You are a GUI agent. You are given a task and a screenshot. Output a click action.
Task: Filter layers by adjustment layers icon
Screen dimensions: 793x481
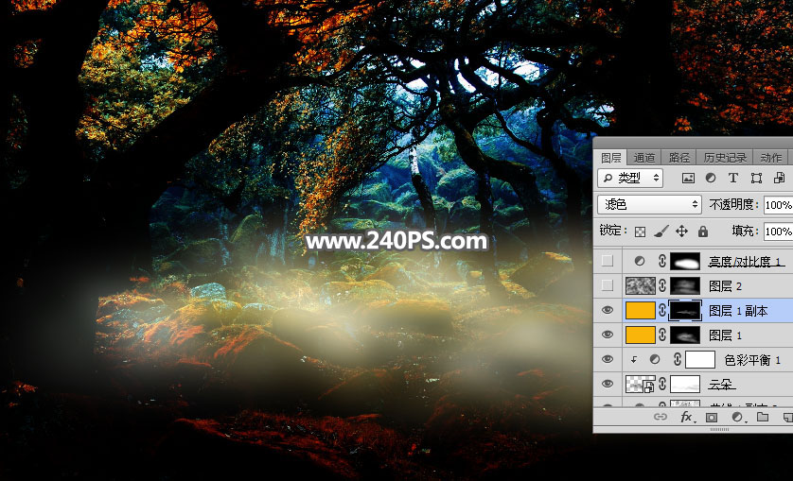coord(711,178)
